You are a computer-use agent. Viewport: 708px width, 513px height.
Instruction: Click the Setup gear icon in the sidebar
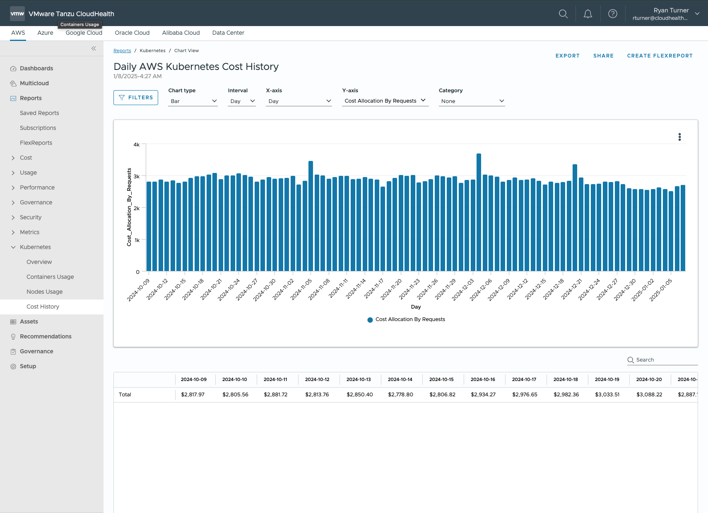coord(13,367)
